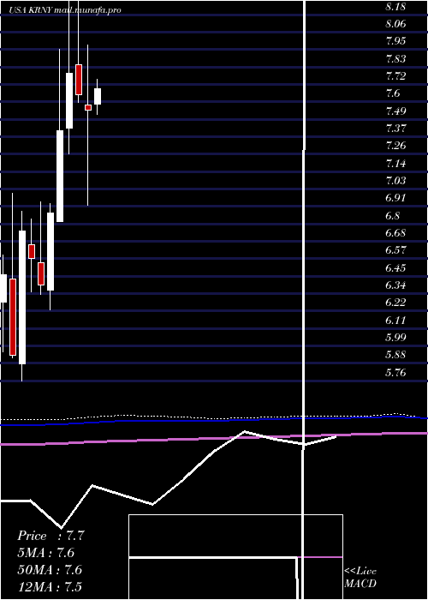Click the 6.22 price axis label
428x600 pixels.
click(395, 303)
